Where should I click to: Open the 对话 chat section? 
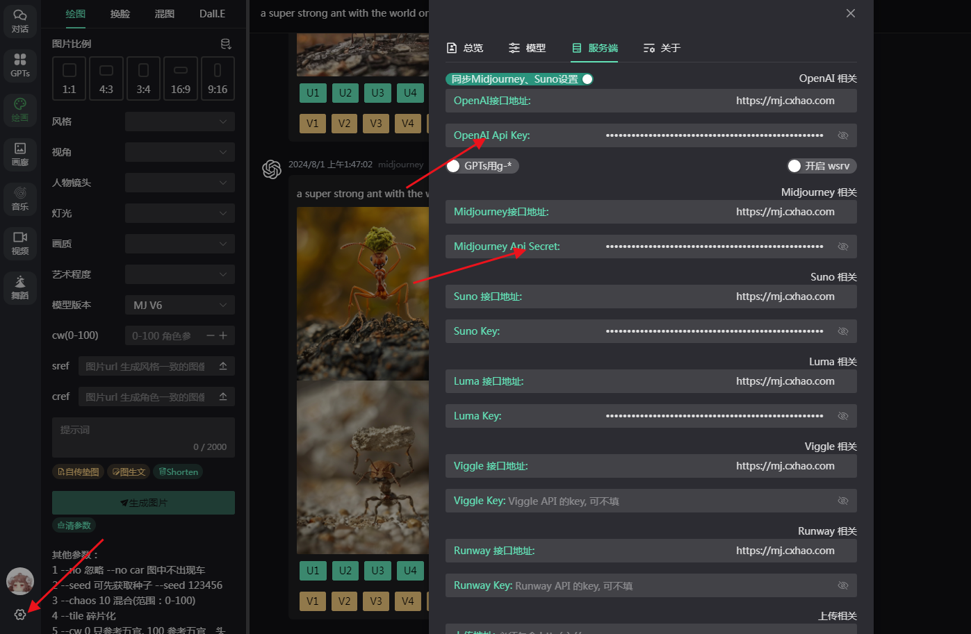click(20, 21)
